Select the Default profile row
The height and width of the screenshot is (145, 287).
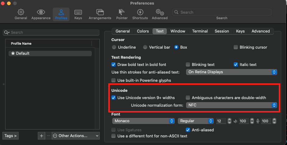point(50,53)
